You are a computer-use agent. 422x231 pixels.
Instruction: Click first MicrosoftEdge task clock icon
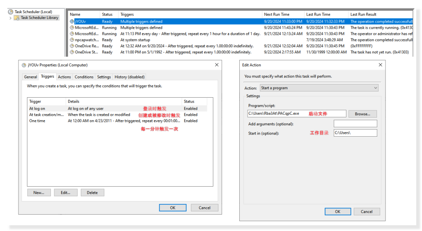coord(72,27)
